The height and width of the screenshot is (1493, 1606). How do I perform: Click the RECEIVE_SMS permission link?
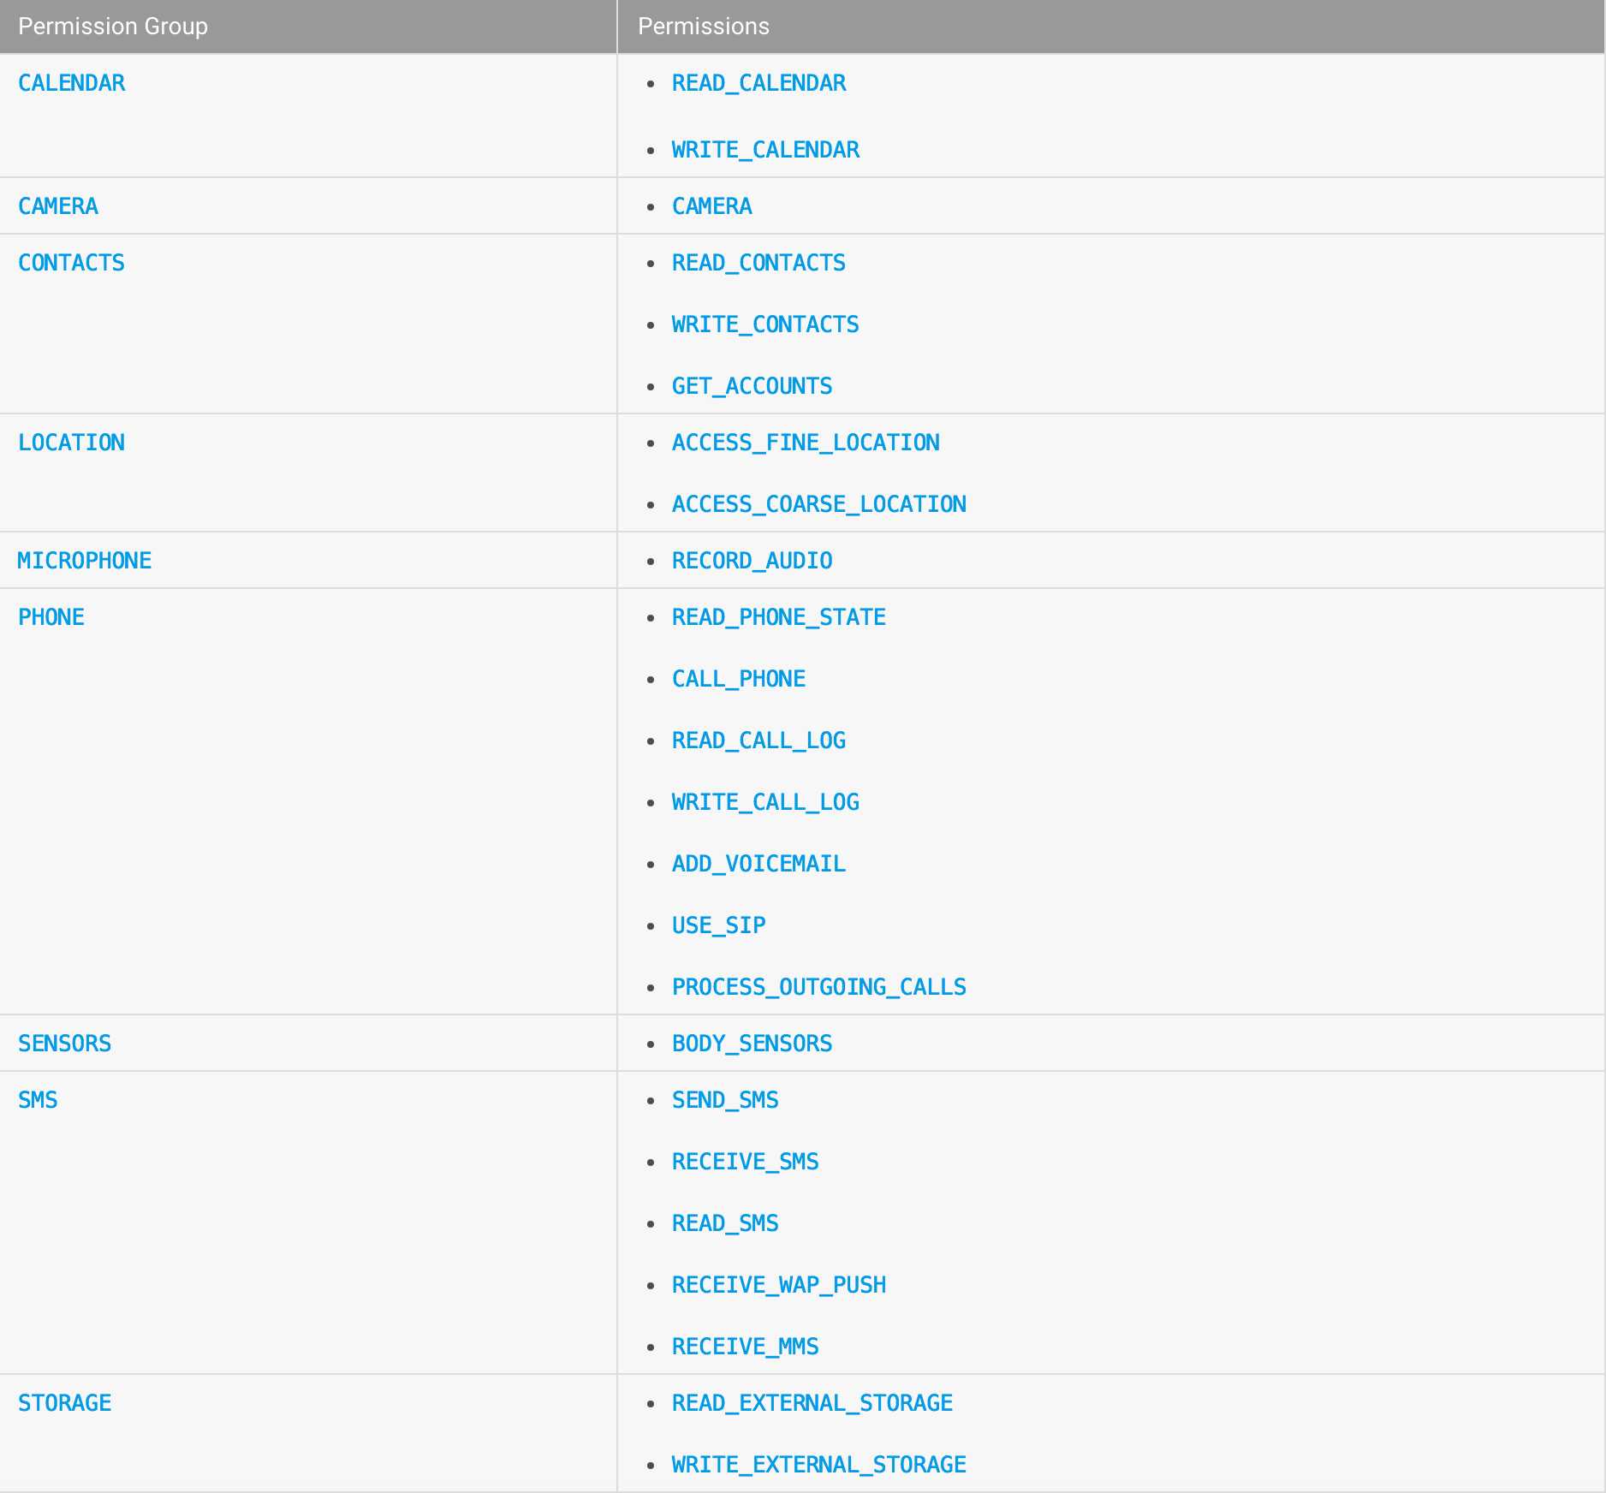point(745,1162)
